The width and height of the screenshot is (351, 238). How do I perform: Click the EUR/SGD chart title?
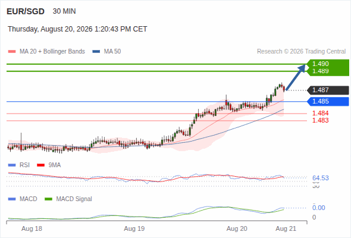click(26, 11)
